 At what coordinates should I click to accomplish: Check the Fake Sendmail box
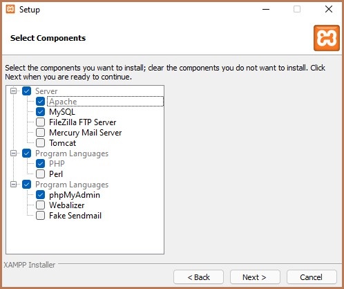(x=40, y=216)
